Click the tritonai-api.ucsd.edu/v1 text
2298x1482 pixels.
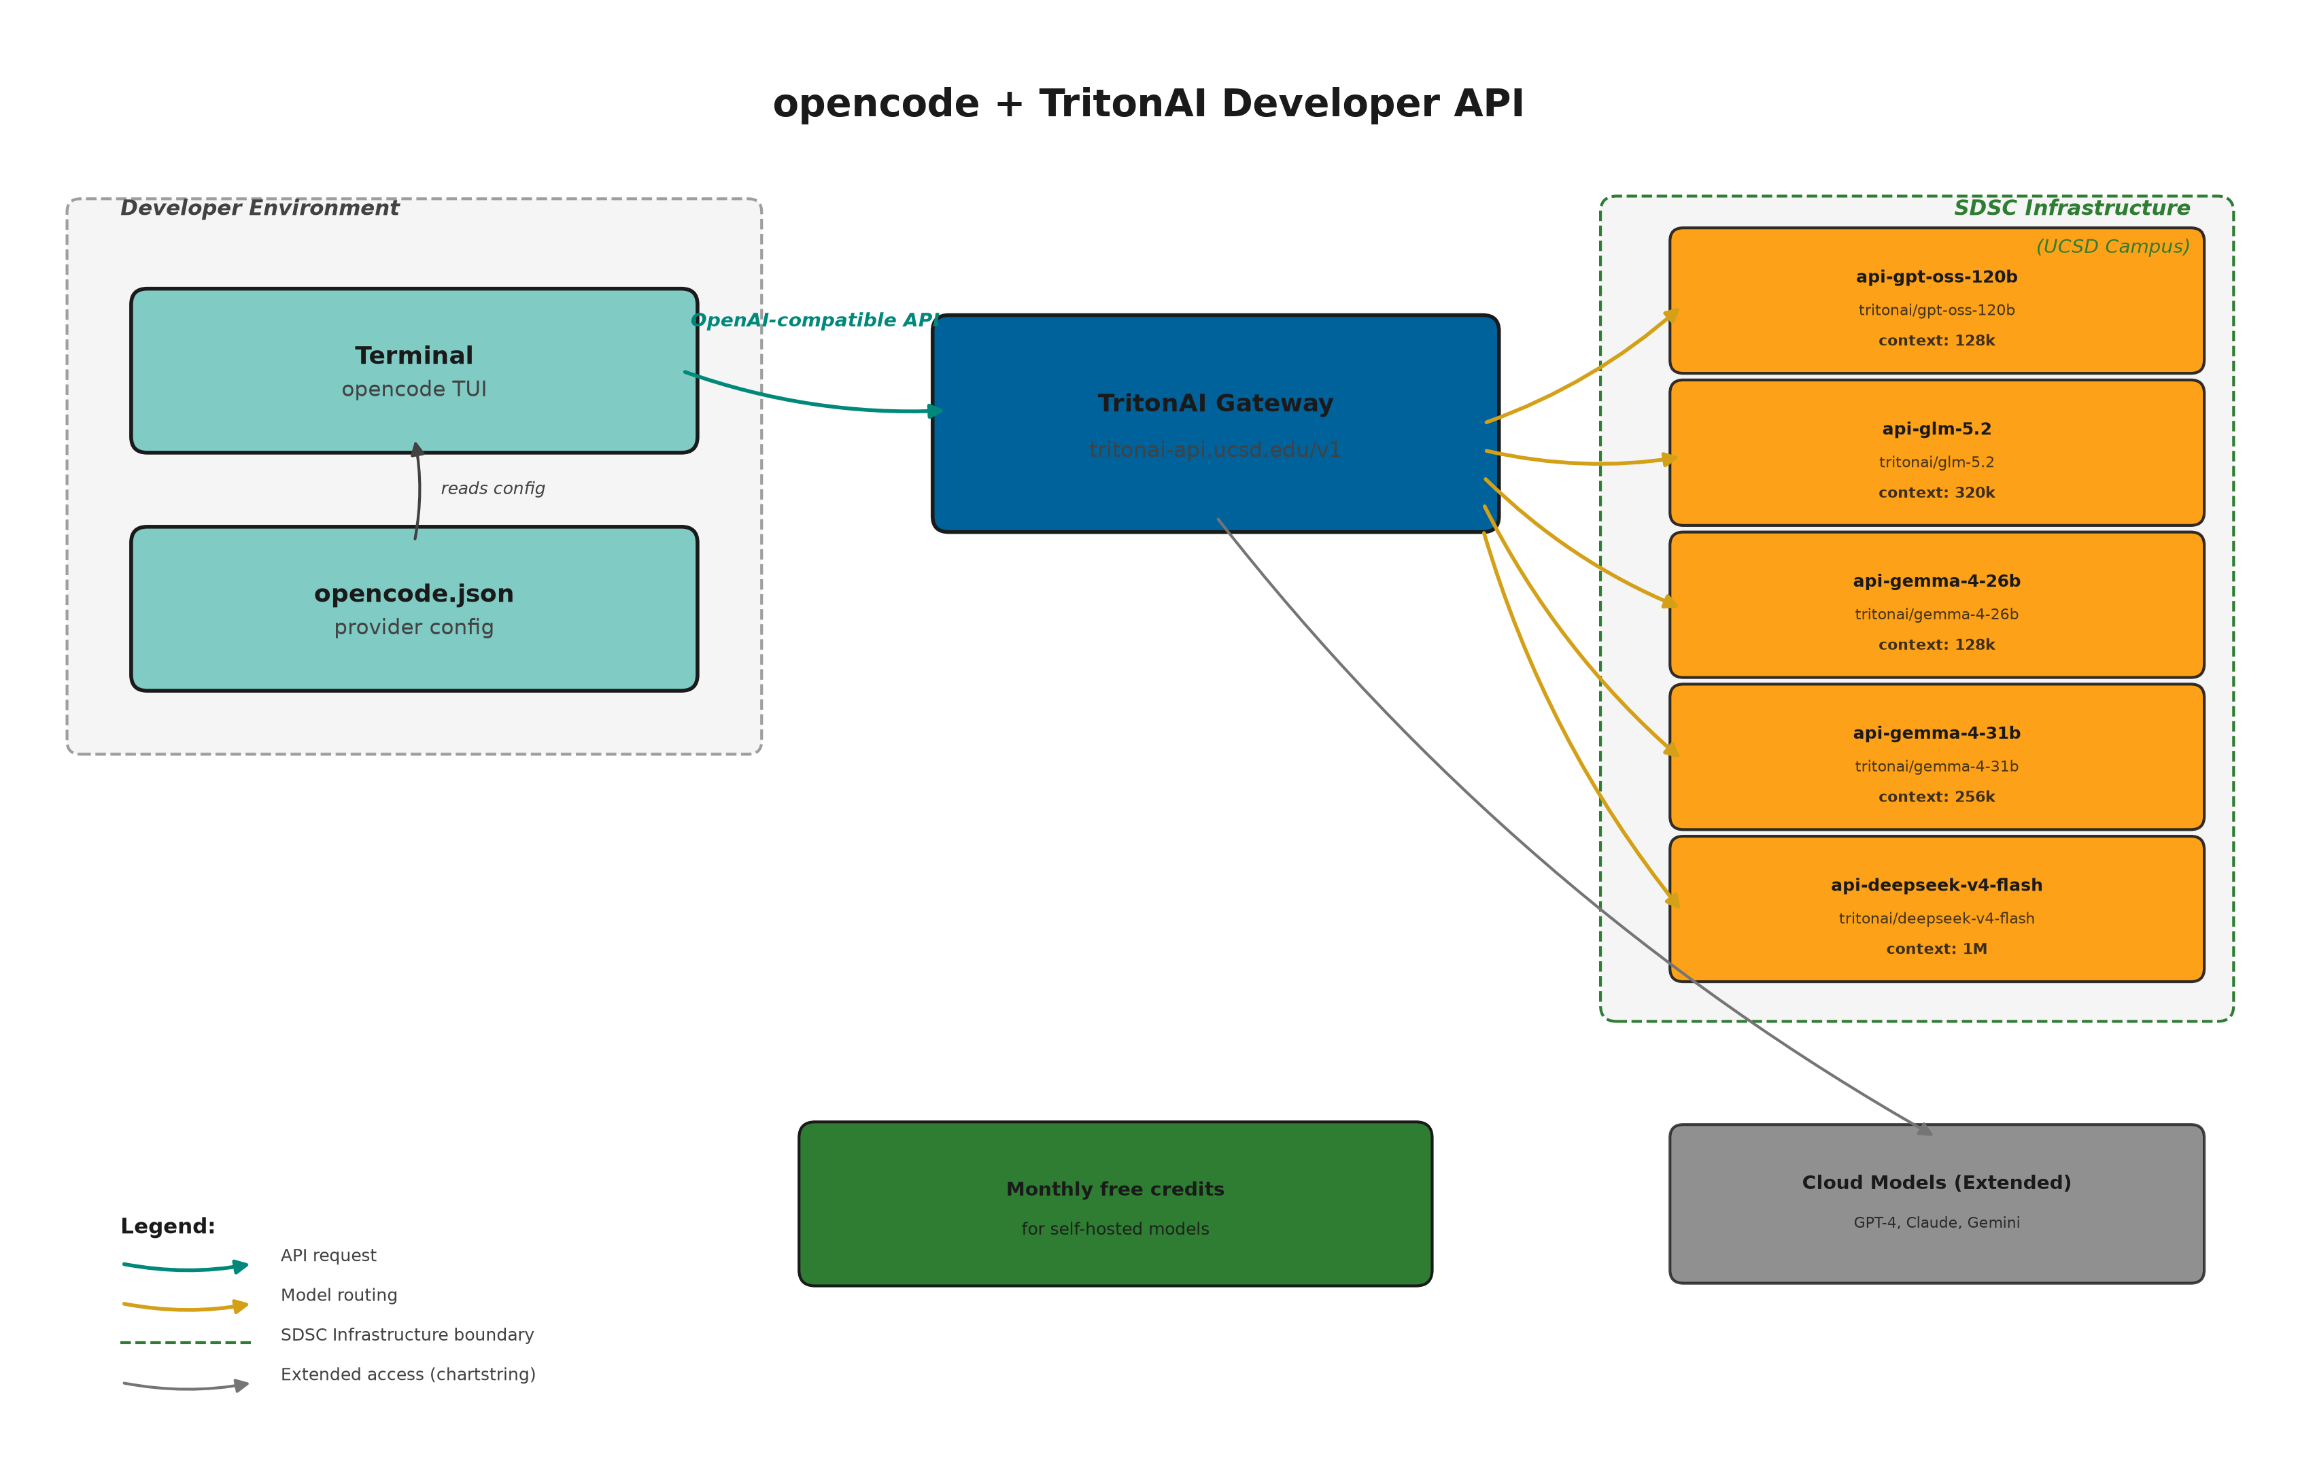pyautogui.click(x=1214, y=450)
